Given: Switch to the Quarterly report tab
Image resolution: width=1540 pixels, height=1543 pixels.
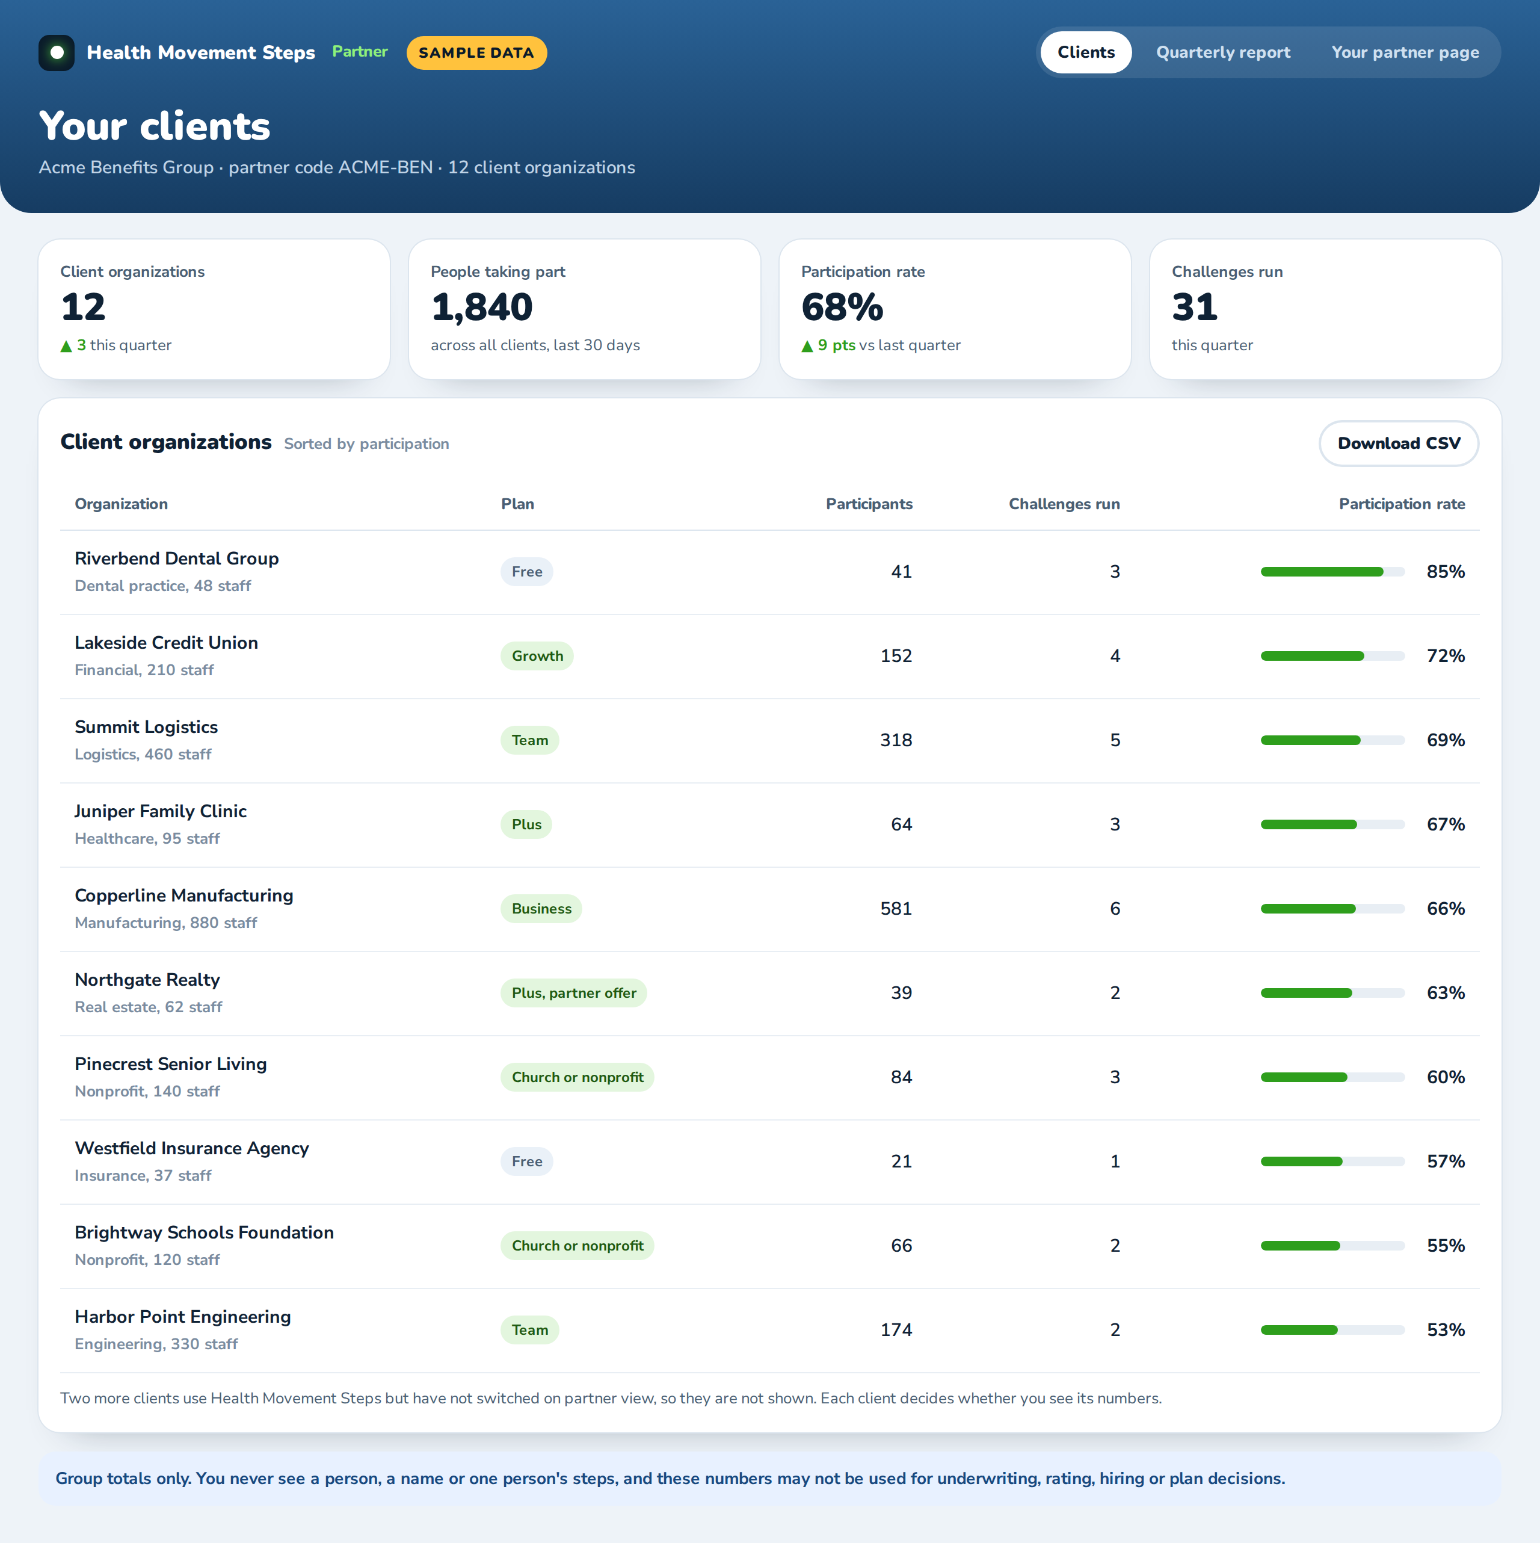Looking at the screenshot, I should pos(1223,53).
